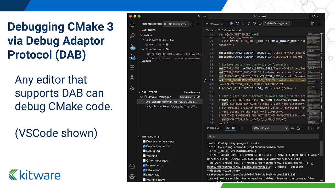335x188 pixels.
Task: Open the Accounts menu icon
Action: click(132, 166)
